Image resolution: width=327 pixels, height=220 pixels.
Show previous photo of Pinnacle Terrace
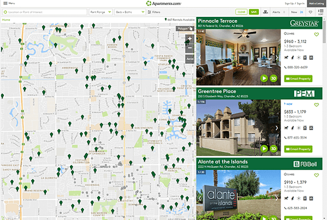tap(200, 57)
